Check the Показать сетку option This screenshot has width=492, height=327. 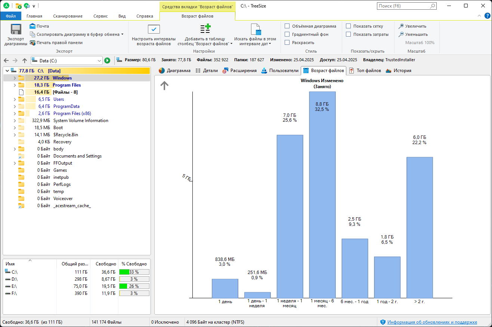tap(348, 26)
